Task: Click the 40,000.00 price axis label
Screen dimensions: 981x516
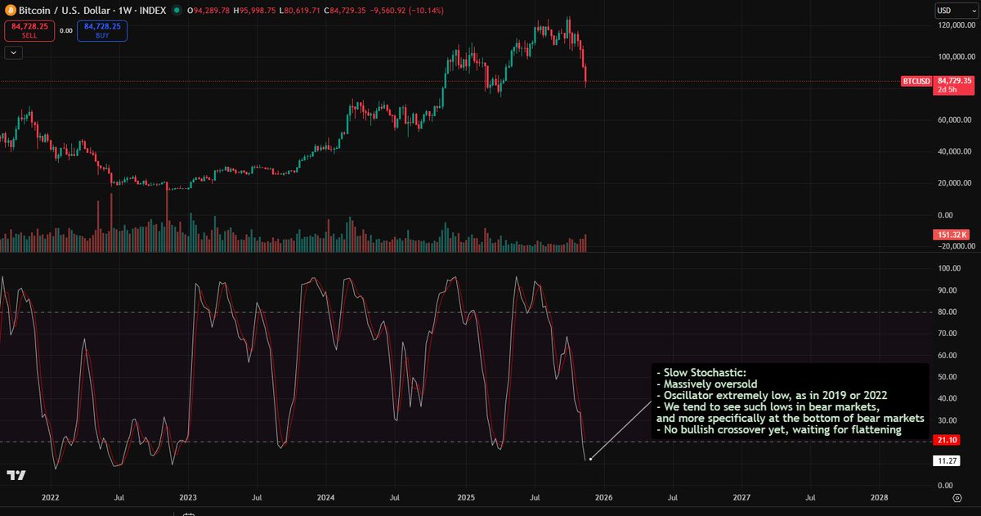Action: point(956,151)
